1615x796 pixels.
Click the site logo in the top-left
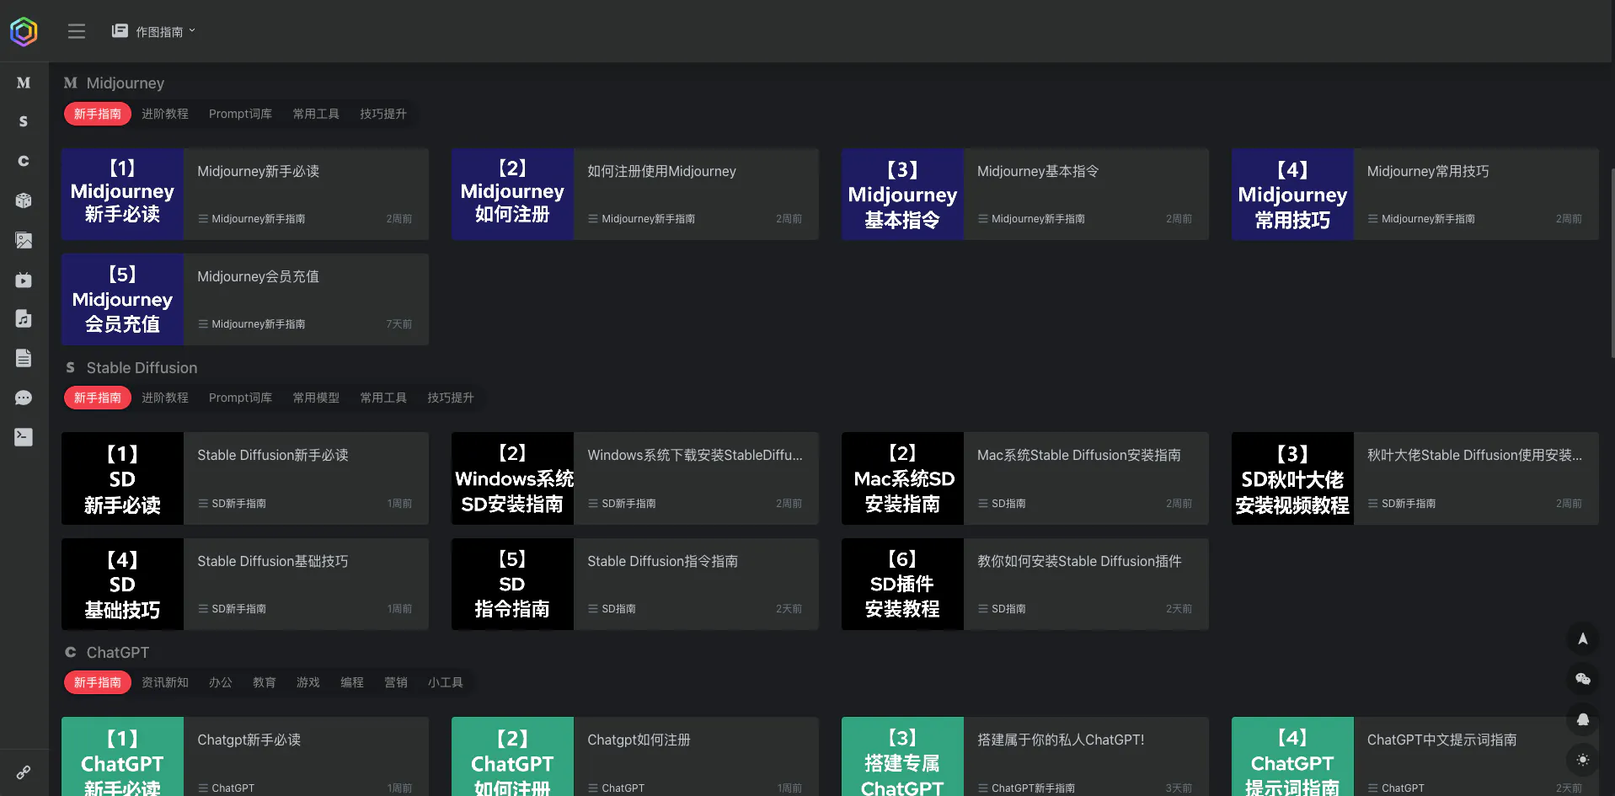24,31
